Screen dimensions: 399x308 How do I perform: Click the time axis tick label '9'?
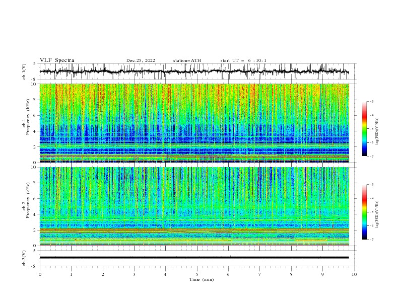coord(322,274)
